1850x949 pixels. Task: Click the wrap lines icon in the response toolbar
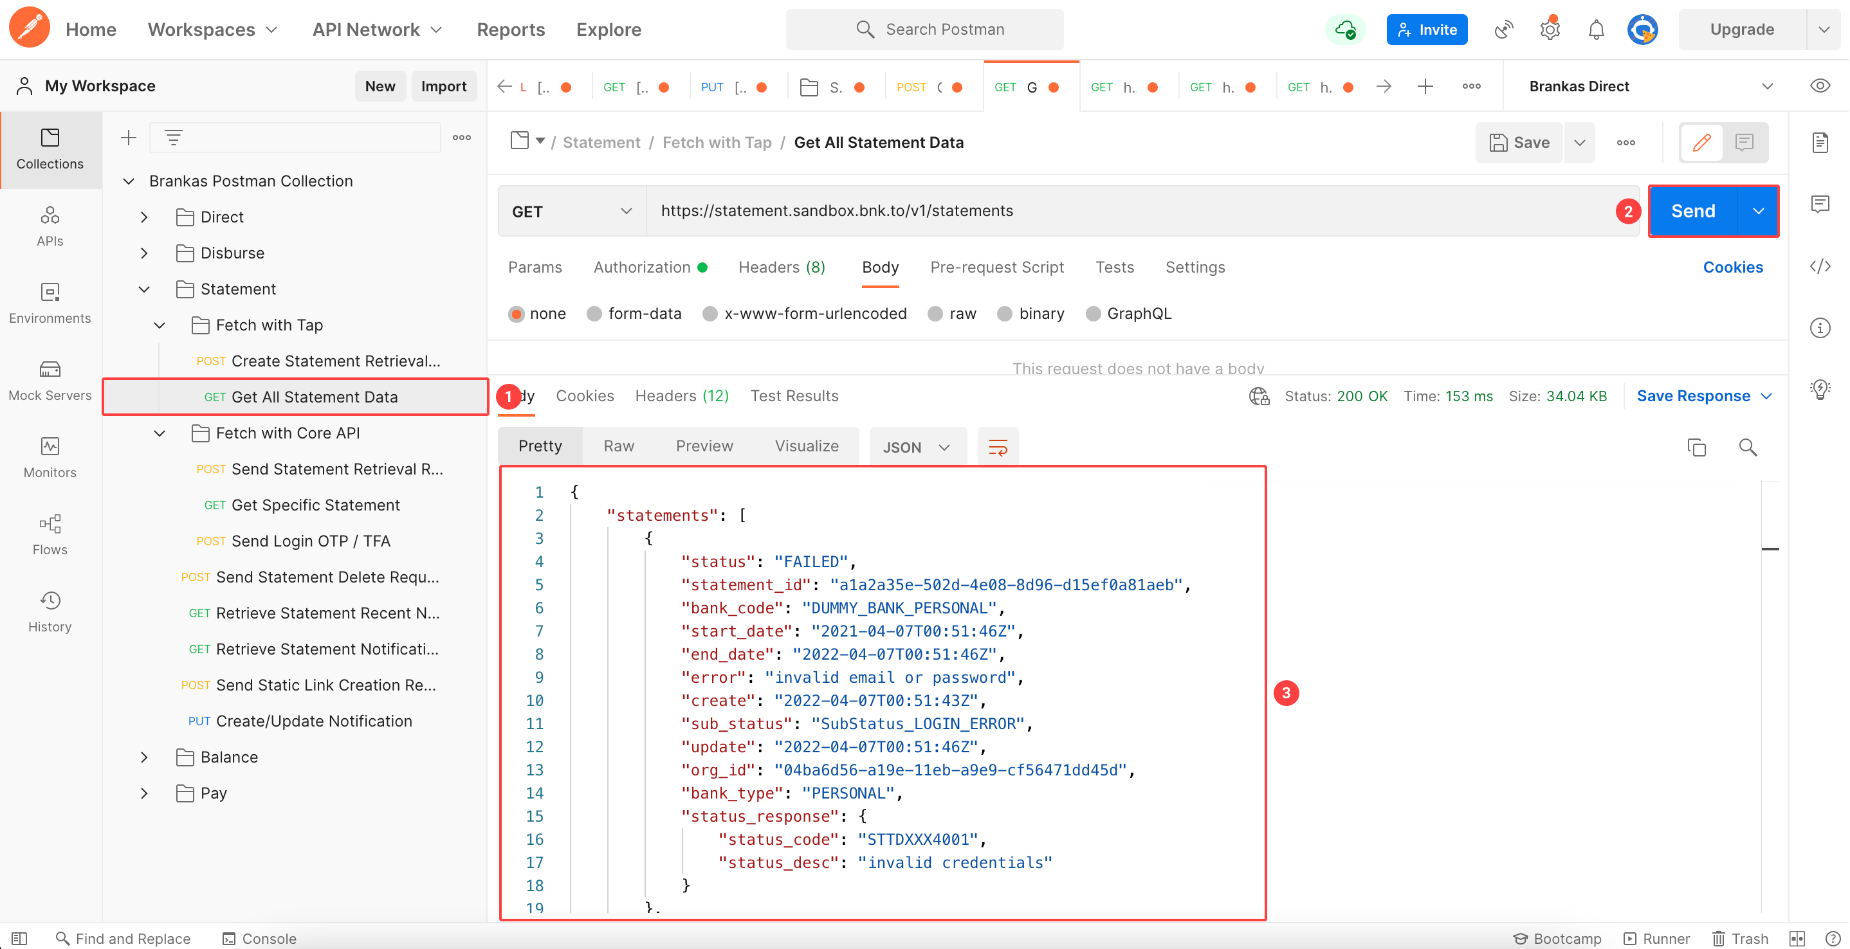(x=998, y=447)
